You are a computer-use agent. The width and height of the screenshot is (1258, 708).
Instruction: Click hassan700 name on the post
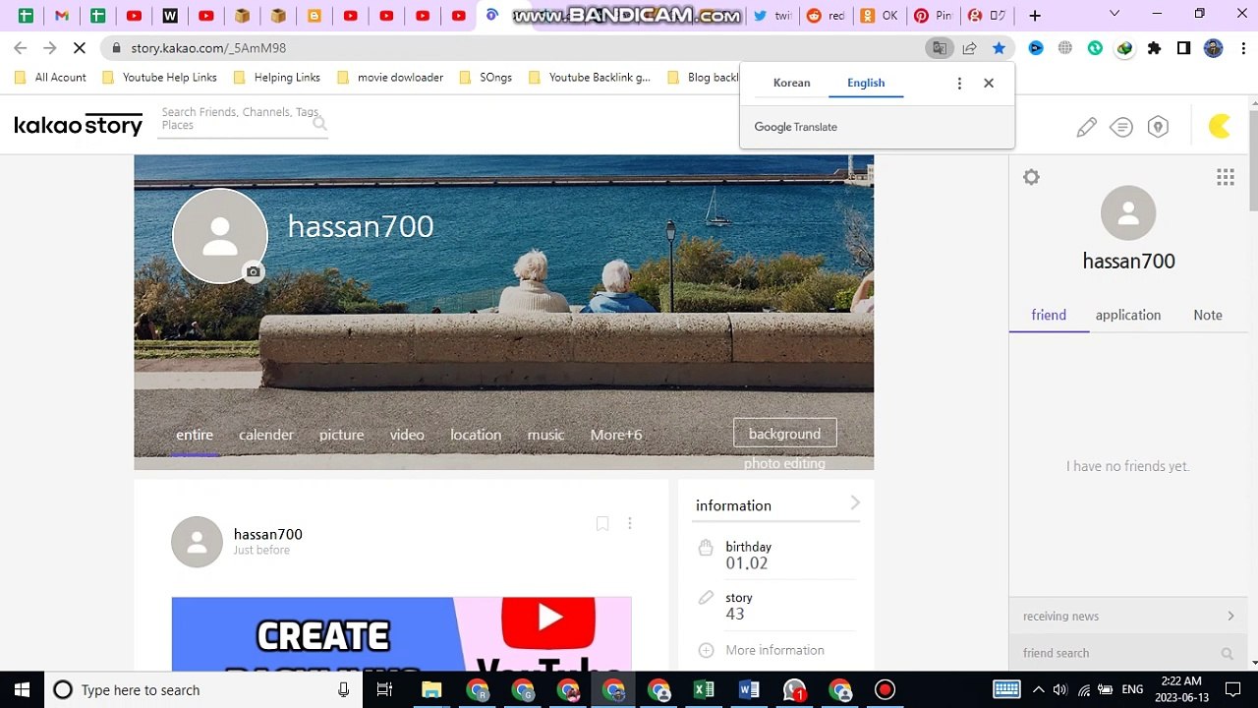[268, 534]
